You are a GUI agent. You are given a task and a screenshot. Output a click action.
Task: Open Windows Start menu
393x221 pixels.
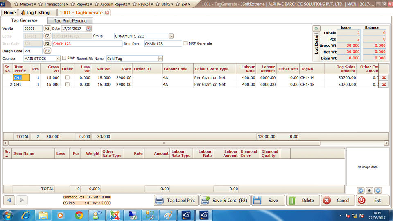point(7,215)
